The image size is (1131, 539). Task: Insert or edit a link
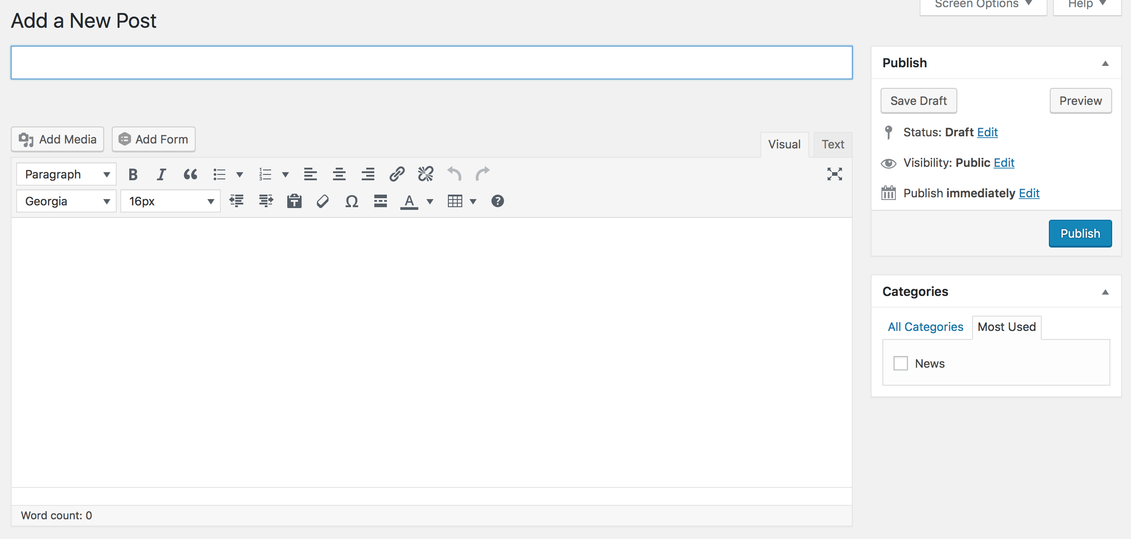pyautogui.click(x=397, y=174)
